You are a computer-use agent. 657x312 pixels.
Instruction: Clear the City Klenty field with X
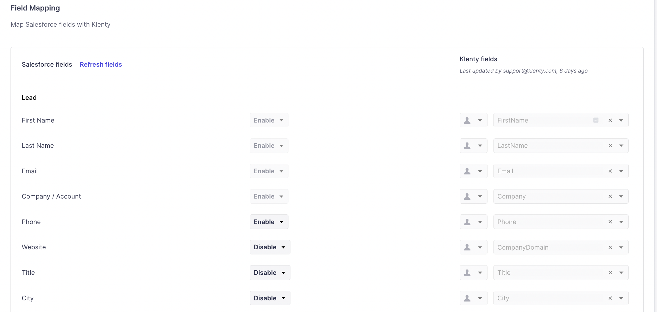[x=610, y=298]
